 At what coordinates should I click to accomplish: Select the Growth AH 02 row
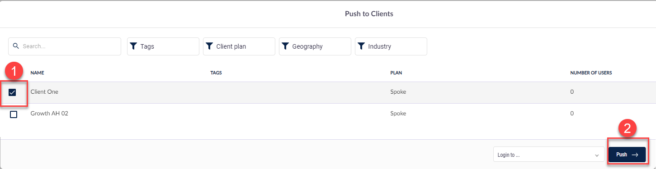click(x=328, y=114)
